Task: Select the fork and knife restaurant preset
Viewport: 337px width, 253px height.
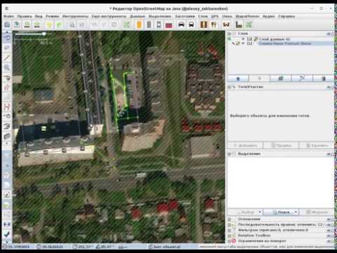Action: [x=213, y=25]
